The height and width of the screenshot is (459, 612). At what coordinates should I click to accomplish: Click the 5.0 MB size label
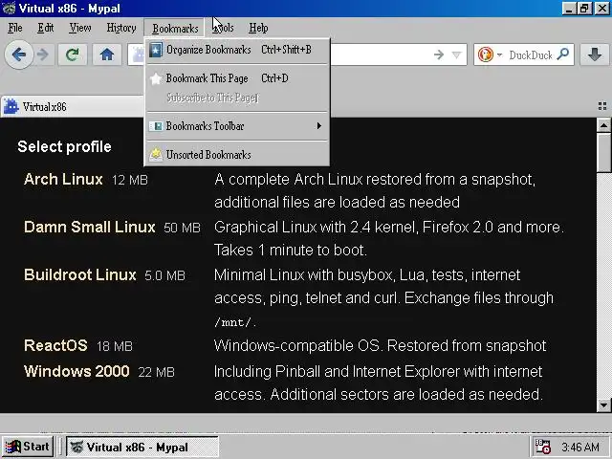coord(164,275)
